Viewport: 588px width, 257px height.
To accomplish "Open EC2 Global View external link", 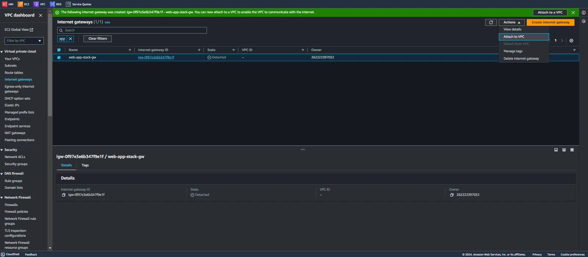I will pos(19,29).
